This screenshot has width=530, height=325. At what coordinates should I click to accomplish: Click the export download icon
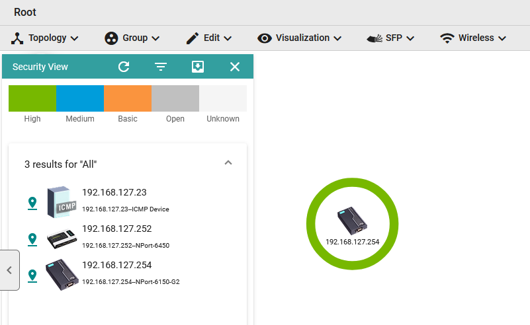pyautogui.click(x=197, y=67)
